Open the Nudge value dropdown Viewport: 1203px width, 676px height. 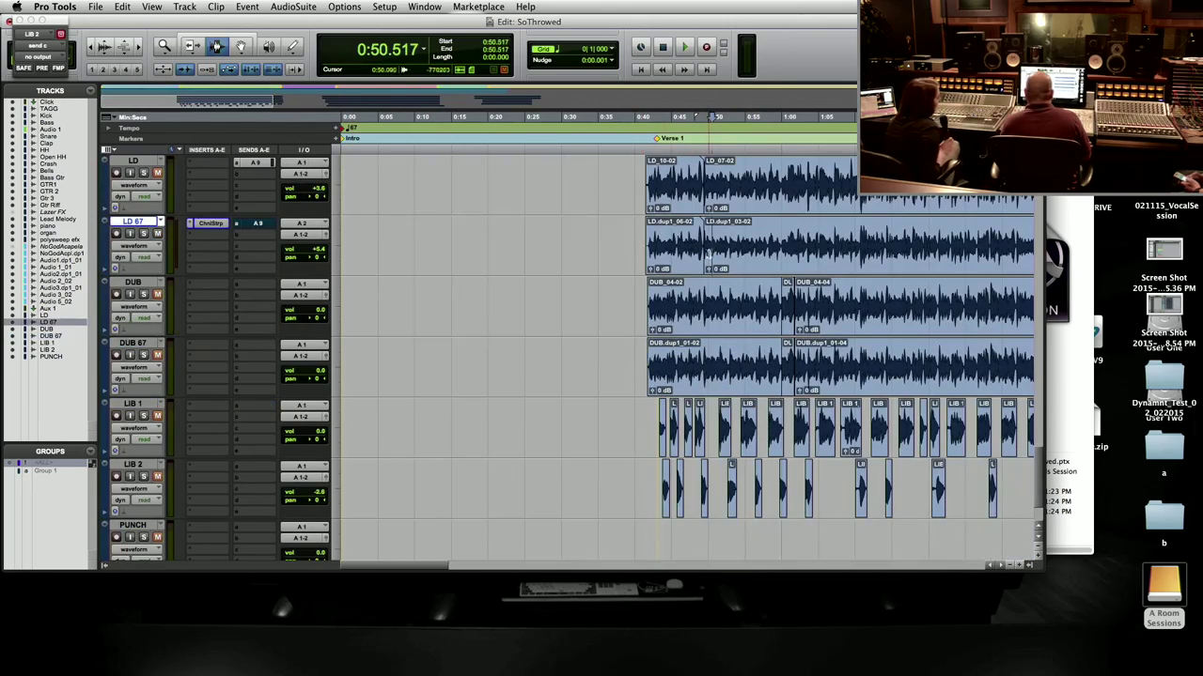click(x=612, y=61)
